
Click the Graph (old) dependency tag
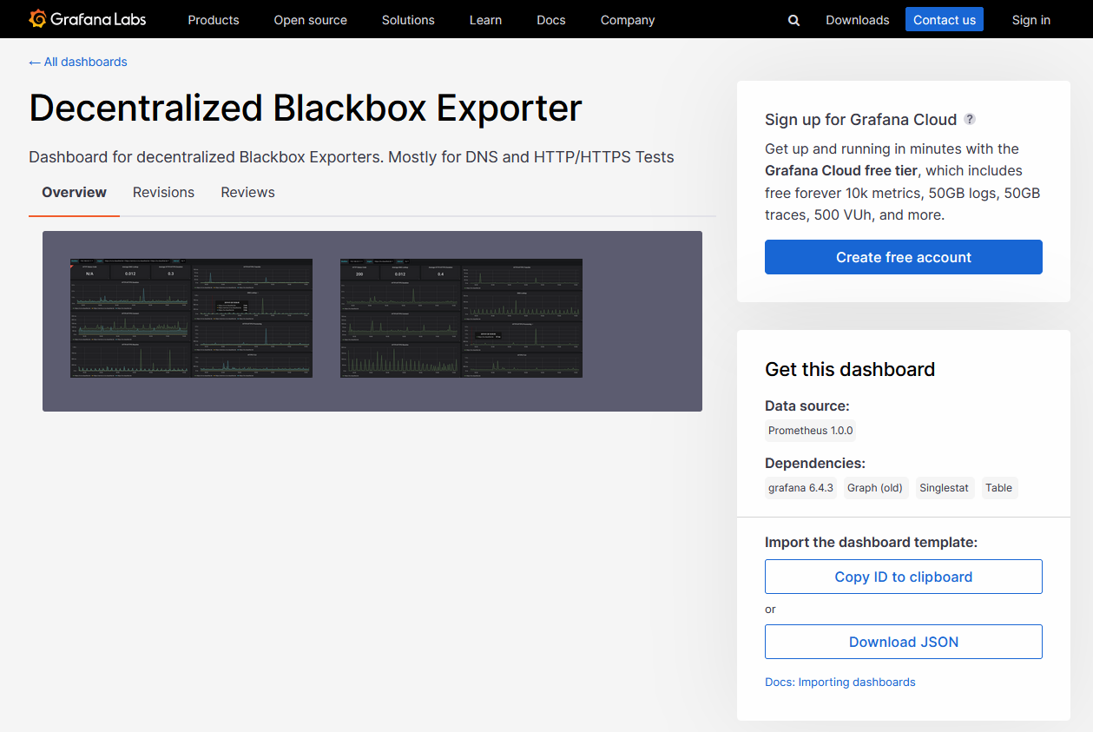point(875,488)
